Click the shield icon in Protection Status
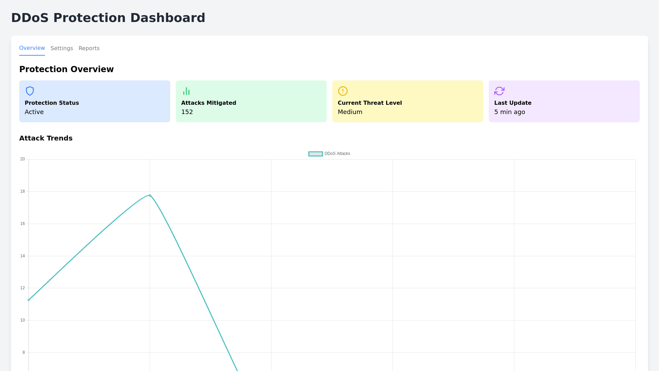The image size is (659, 371). (x=30, y=91)
